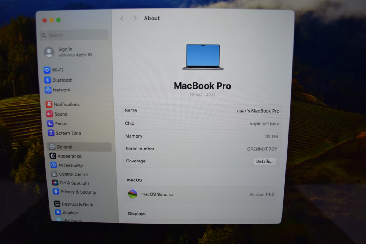Screen dimensions: 366x244
Task: Select Sound in the sidebar
Action: [78, 114]
